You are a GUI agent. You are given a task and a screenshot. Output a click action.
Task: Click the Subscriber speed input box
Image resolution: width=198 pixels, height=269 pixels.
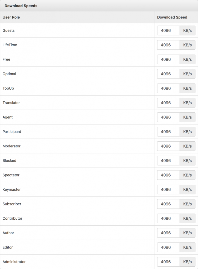tap(168, 204)
